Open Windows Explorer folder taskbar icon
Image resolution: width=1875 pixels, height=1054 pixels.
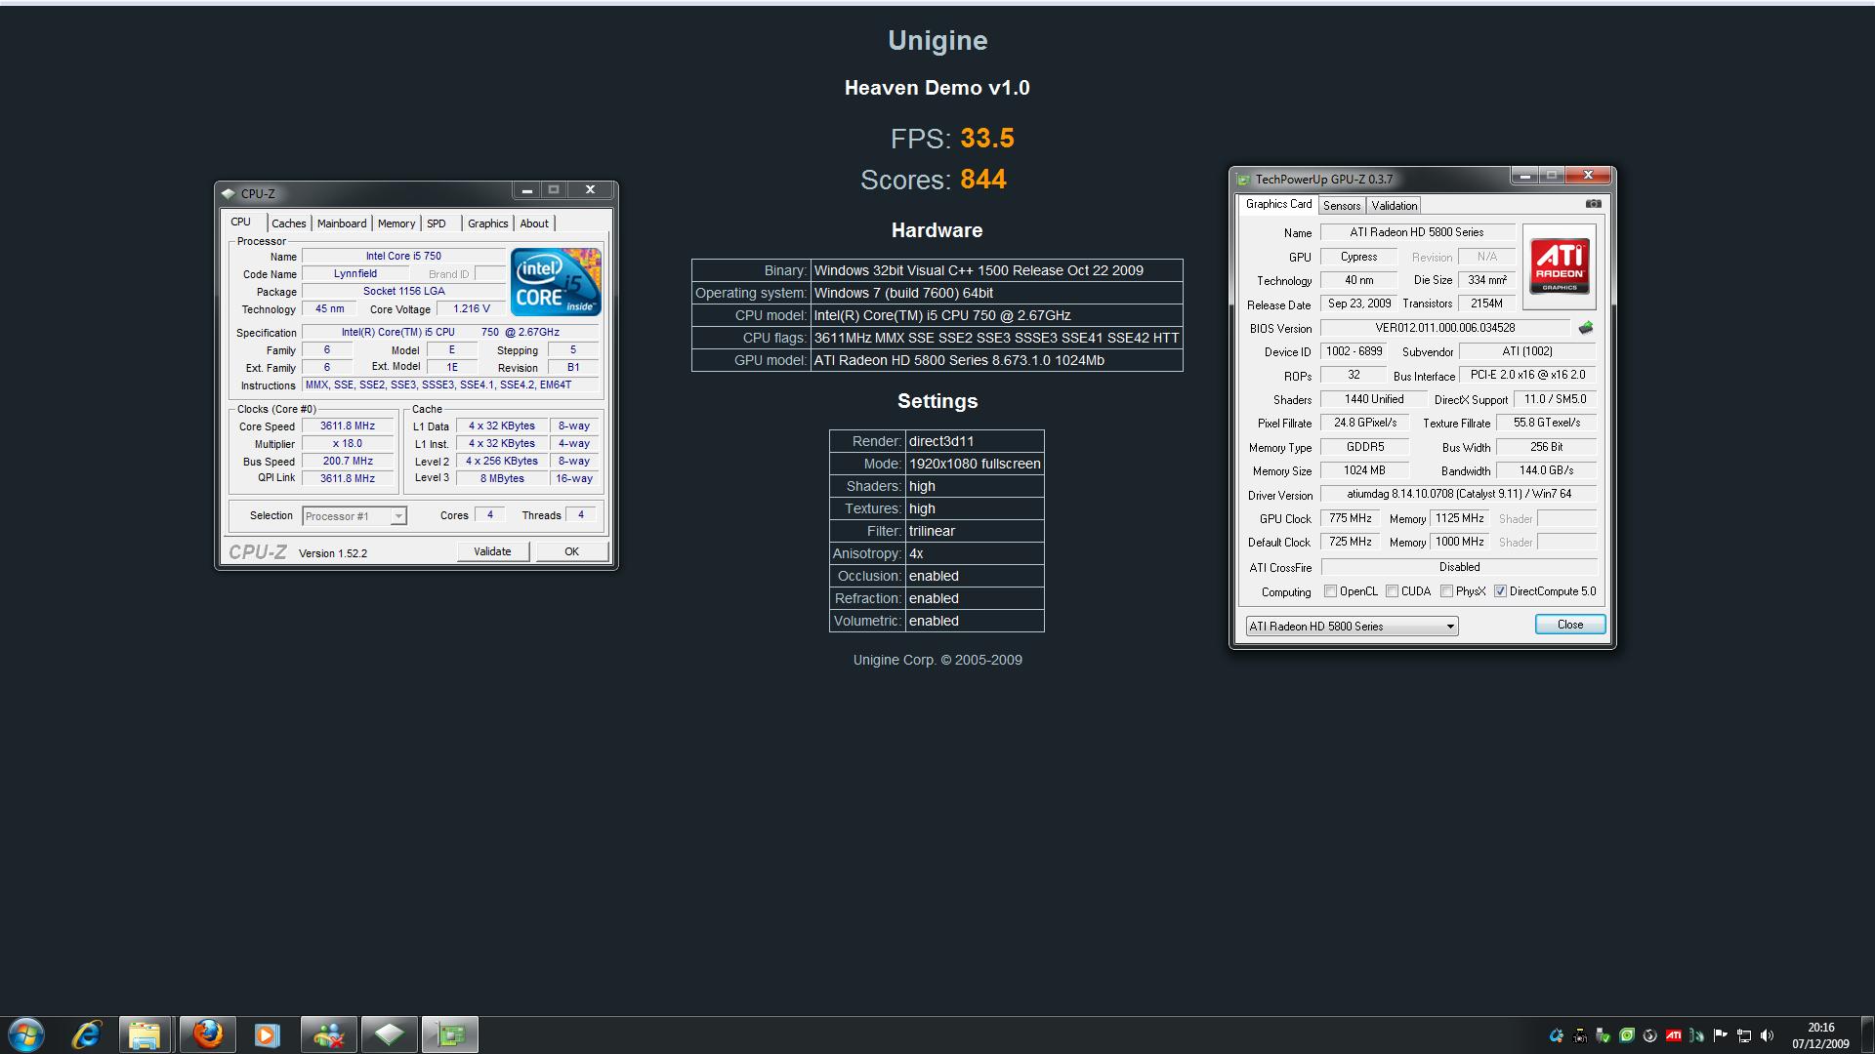pos(145,1034)
